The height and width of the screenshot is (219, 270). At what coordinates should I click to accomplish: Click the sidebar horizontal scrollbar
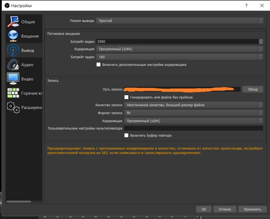[x=19, y=201]
